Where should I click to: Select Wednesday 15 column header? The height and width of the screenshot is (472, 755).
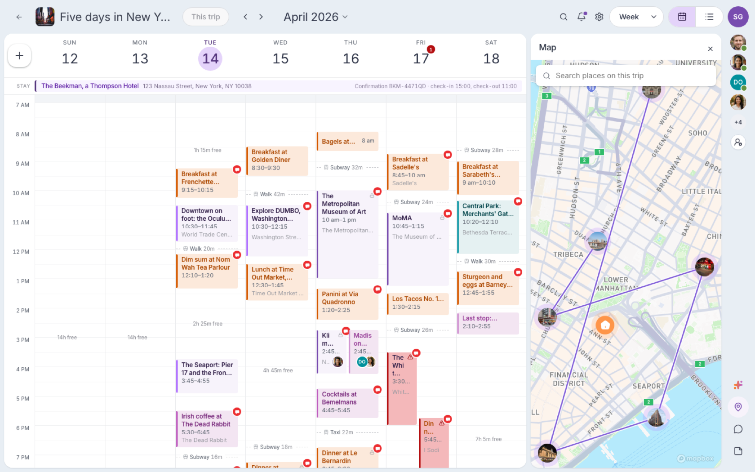(280, 53)
